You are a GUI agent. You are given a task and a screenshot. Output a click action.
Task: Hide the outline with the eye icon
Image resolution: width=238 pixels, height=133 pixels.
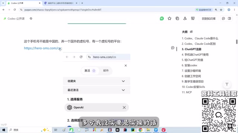tap(191, 32)
